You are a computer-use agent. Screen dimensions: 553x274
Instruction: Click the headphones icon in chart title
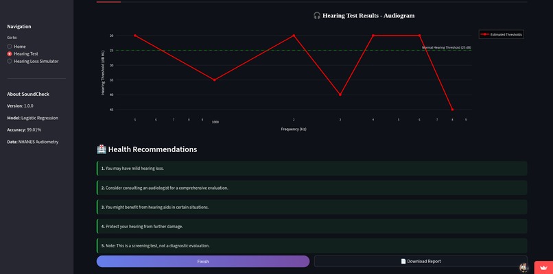click(317, 16)
